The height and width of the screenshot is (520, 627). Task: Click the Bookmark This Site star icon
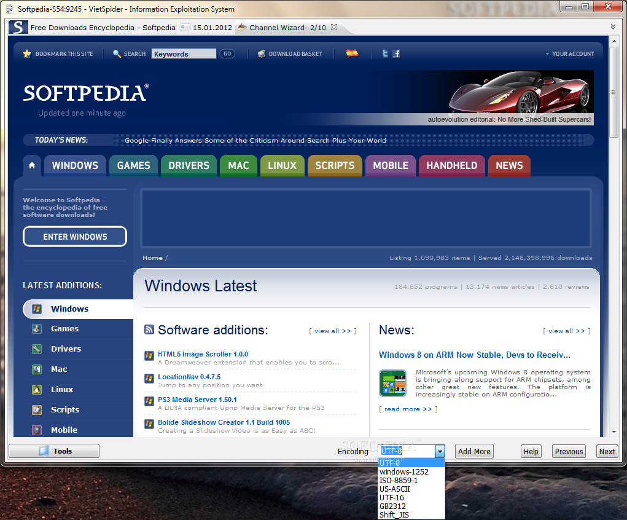pos(27,53)
